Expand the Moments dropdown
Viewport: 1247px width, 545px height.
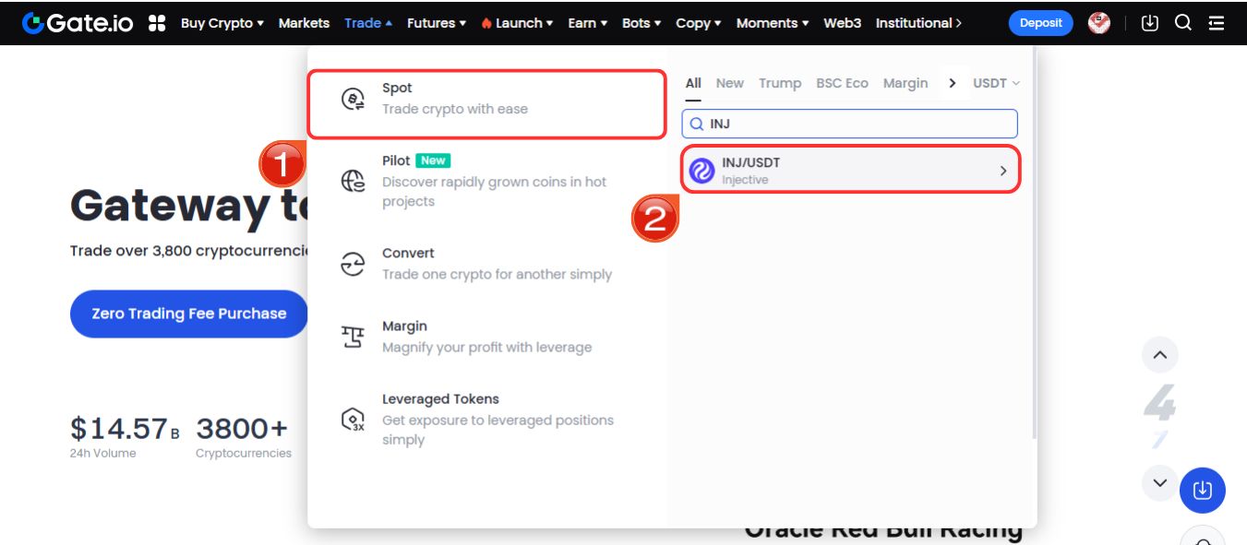tap(773, 23)
